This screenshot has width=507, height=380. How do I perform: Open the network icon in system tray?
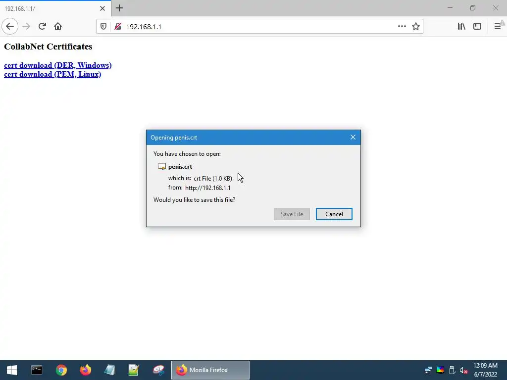[x=428, y=370]
